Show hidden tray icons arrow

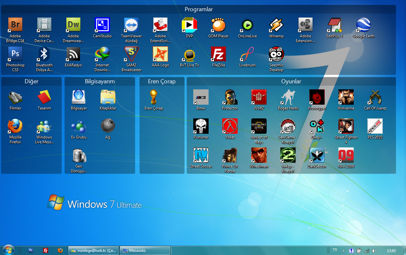(x=343, y=251)
